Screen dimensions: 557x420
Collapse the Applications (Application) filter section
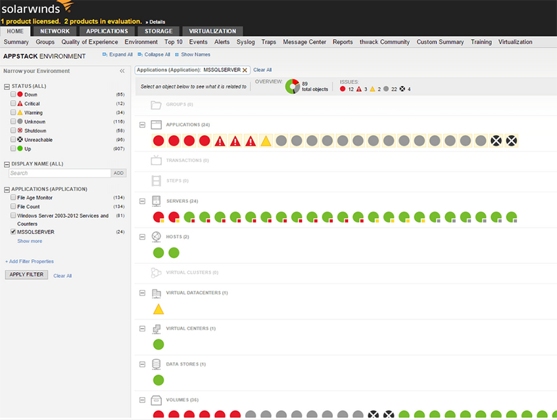7,190
